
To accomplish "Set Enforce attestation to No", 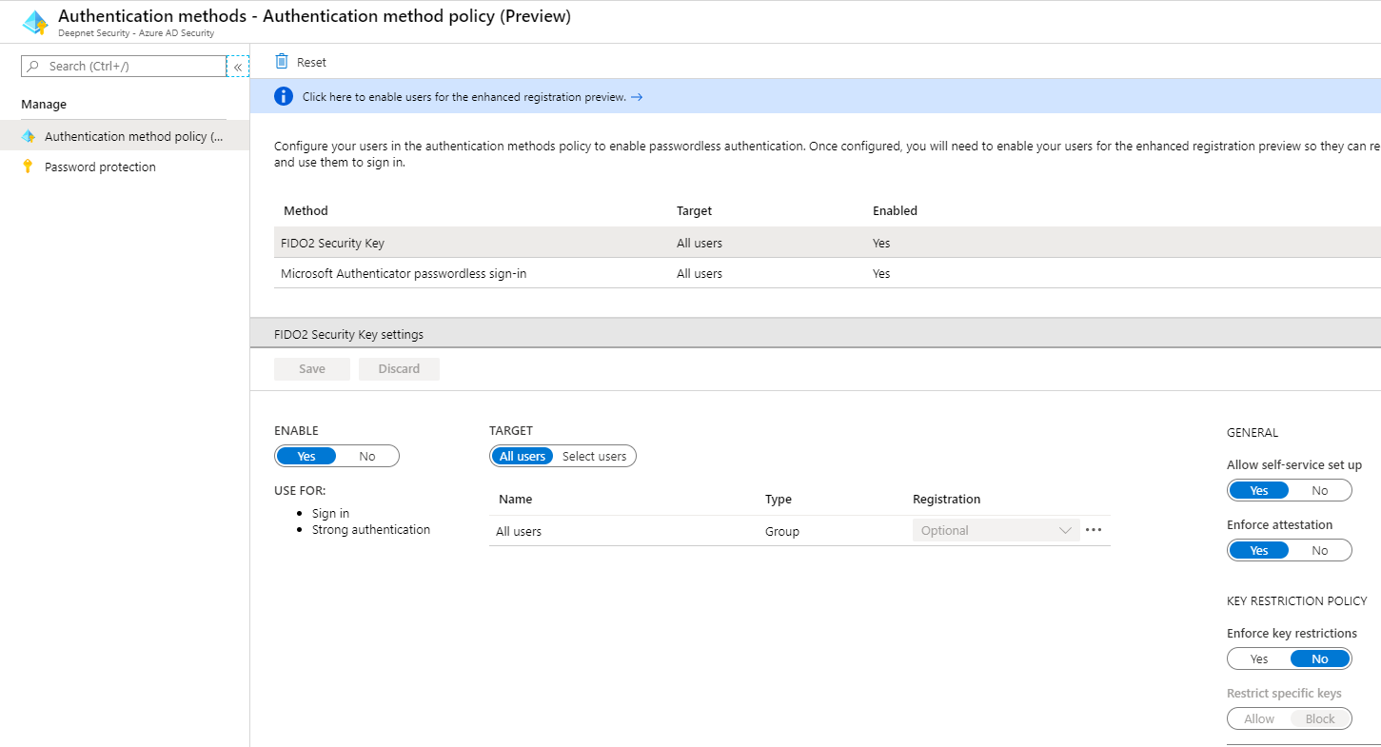I will 1319,551.
